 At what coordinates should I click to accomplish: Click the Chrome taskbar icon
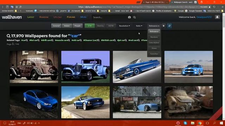point(200,123)
